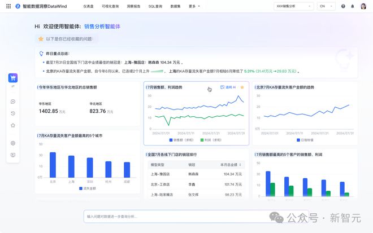Click the 北京7月KA存量流失客户金额的趋势 title

(x=285, y=87)
